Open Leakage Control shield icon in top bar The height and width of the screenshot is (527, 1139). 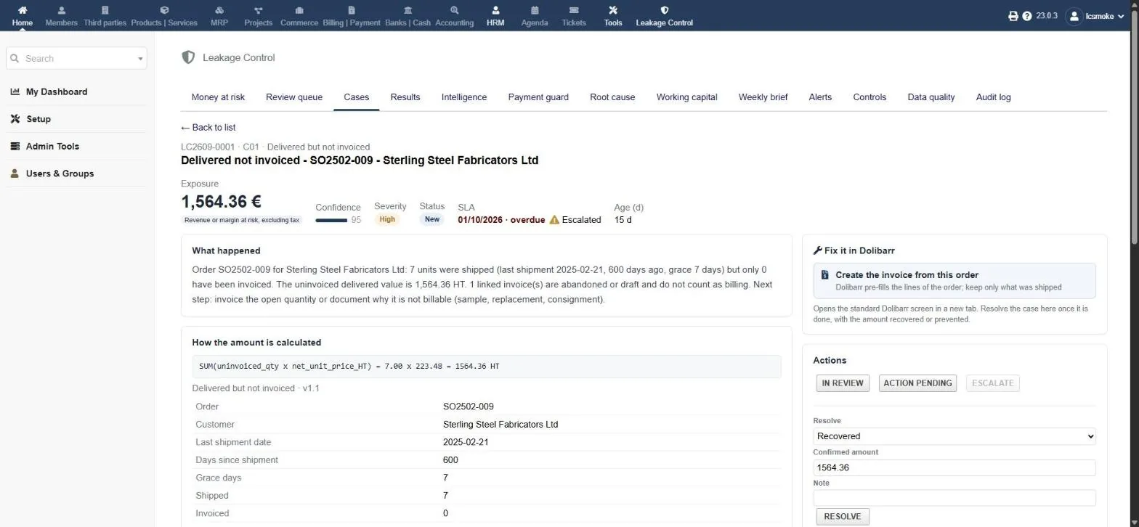pos(664,10)
